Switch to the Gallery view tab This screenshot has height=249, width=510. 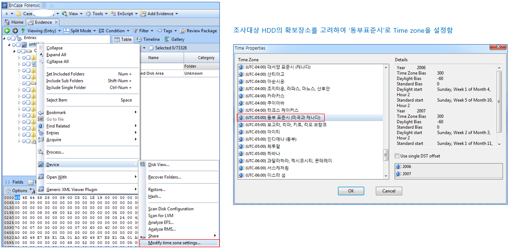coord(175,40)
